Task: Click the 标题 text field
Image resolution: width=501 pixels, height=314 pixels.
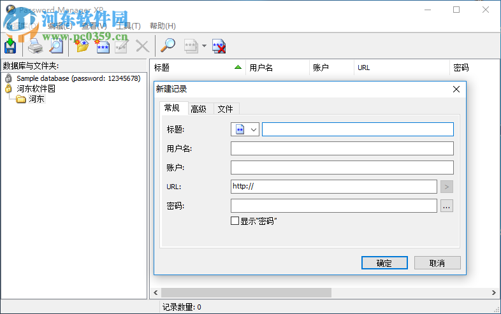Action: pos(358,129)
